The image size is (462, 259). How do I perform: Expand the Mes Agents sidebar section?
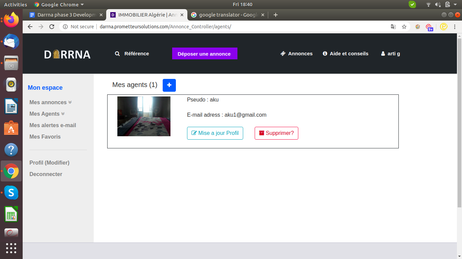tap(47, 114)
